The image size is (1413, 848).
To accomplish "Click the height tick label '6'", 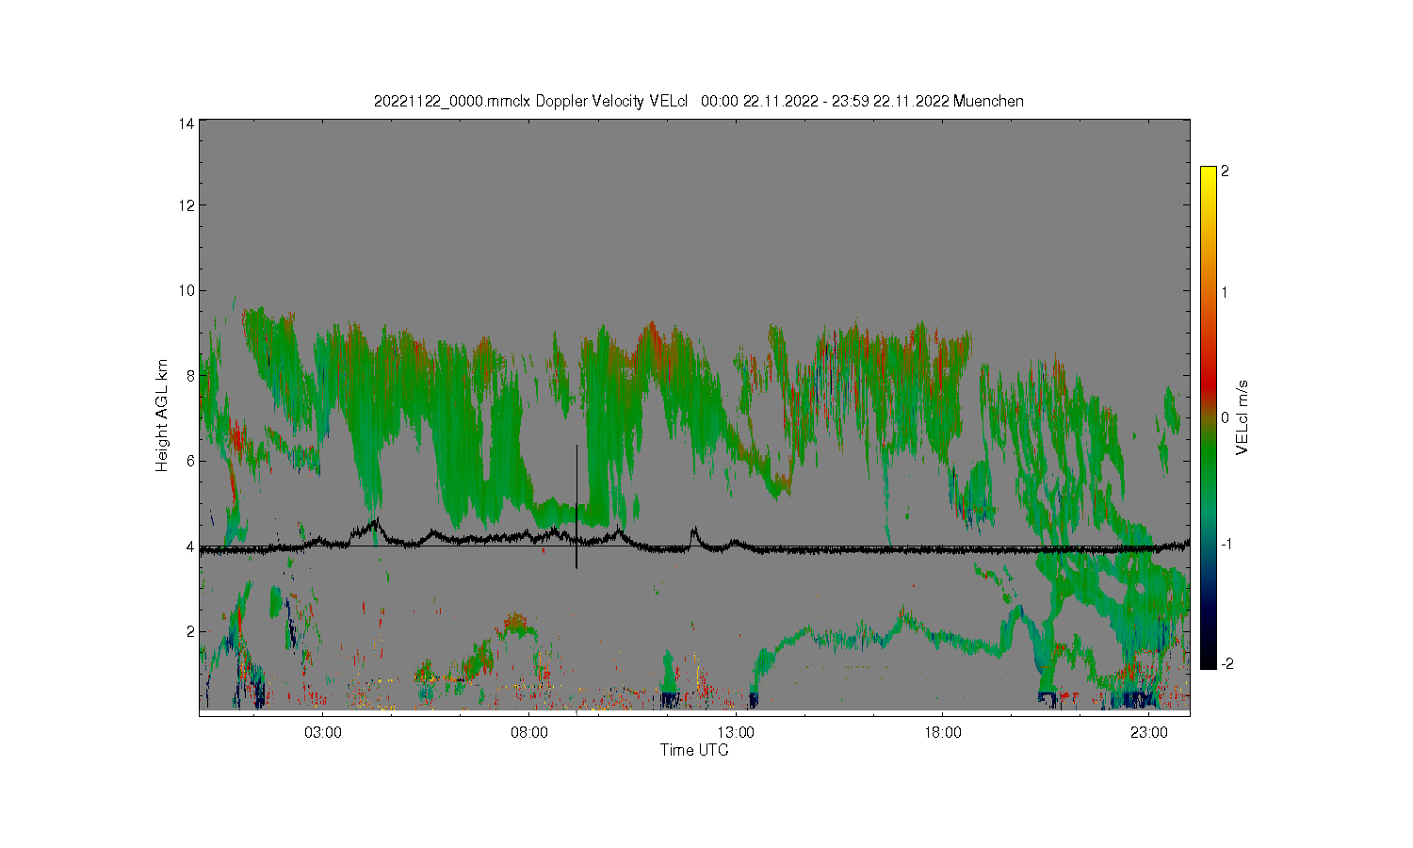I will tap(190, 461).
